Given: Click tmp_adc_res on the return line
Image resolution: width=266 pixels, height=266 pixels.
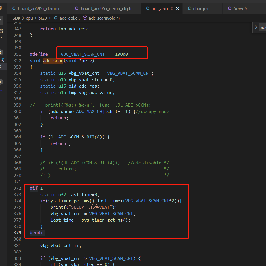Looking at the screenshot, I should tap(73, 29).
